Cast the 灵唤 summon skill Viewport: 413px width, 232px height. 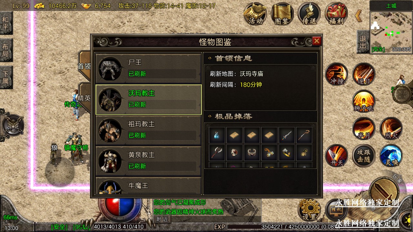pos(391,156)
